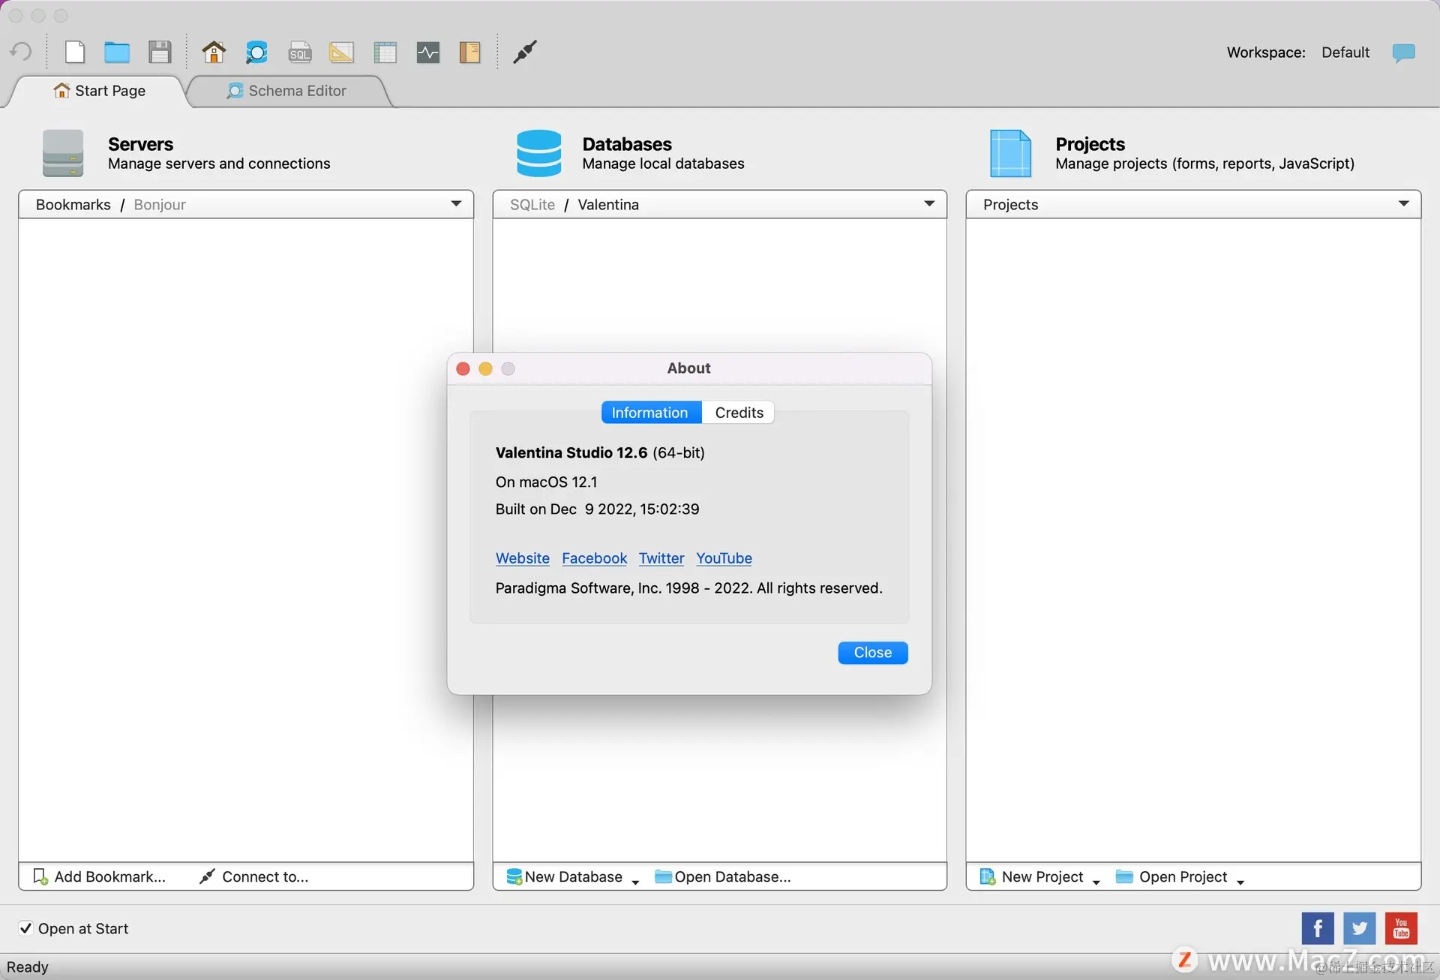Click the Connect plug icon in the toolbar
Screen dimensions: 1440x980
tap(525, 52)
